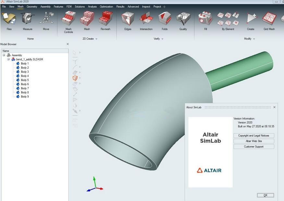
Task: Click the green pipe body in viewport
Action: 241,71
